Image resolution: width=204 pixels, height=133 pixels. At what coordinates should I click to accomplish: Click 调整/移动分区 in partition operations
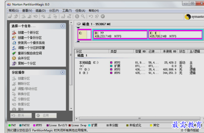click(x=27, y=89)
